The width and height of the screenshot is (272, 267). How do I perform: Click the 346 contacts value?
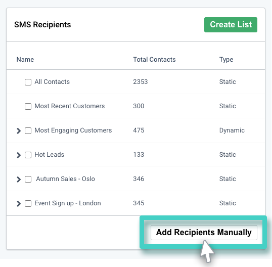click(x=139, y=179)
